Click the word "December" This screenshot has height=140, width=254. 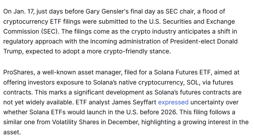tap(123, 122)
